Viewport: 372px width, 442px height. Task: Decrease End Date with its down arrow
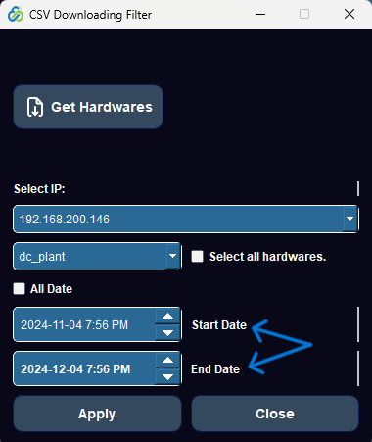point(167,377)
